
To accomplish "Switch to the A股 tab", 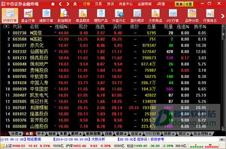I will (x=29, y=134).
